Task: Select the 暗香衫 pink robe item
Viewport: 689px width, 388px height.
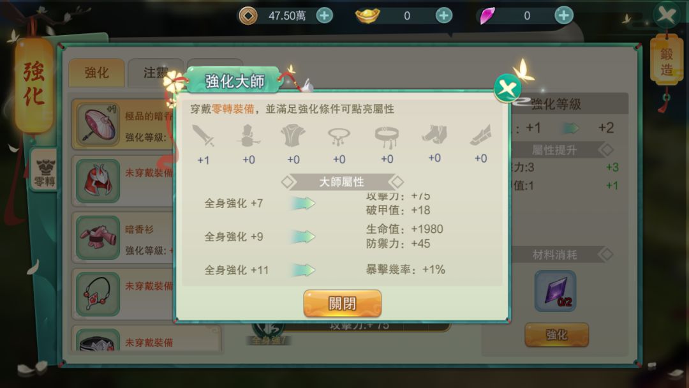Action: pos(98,238)
